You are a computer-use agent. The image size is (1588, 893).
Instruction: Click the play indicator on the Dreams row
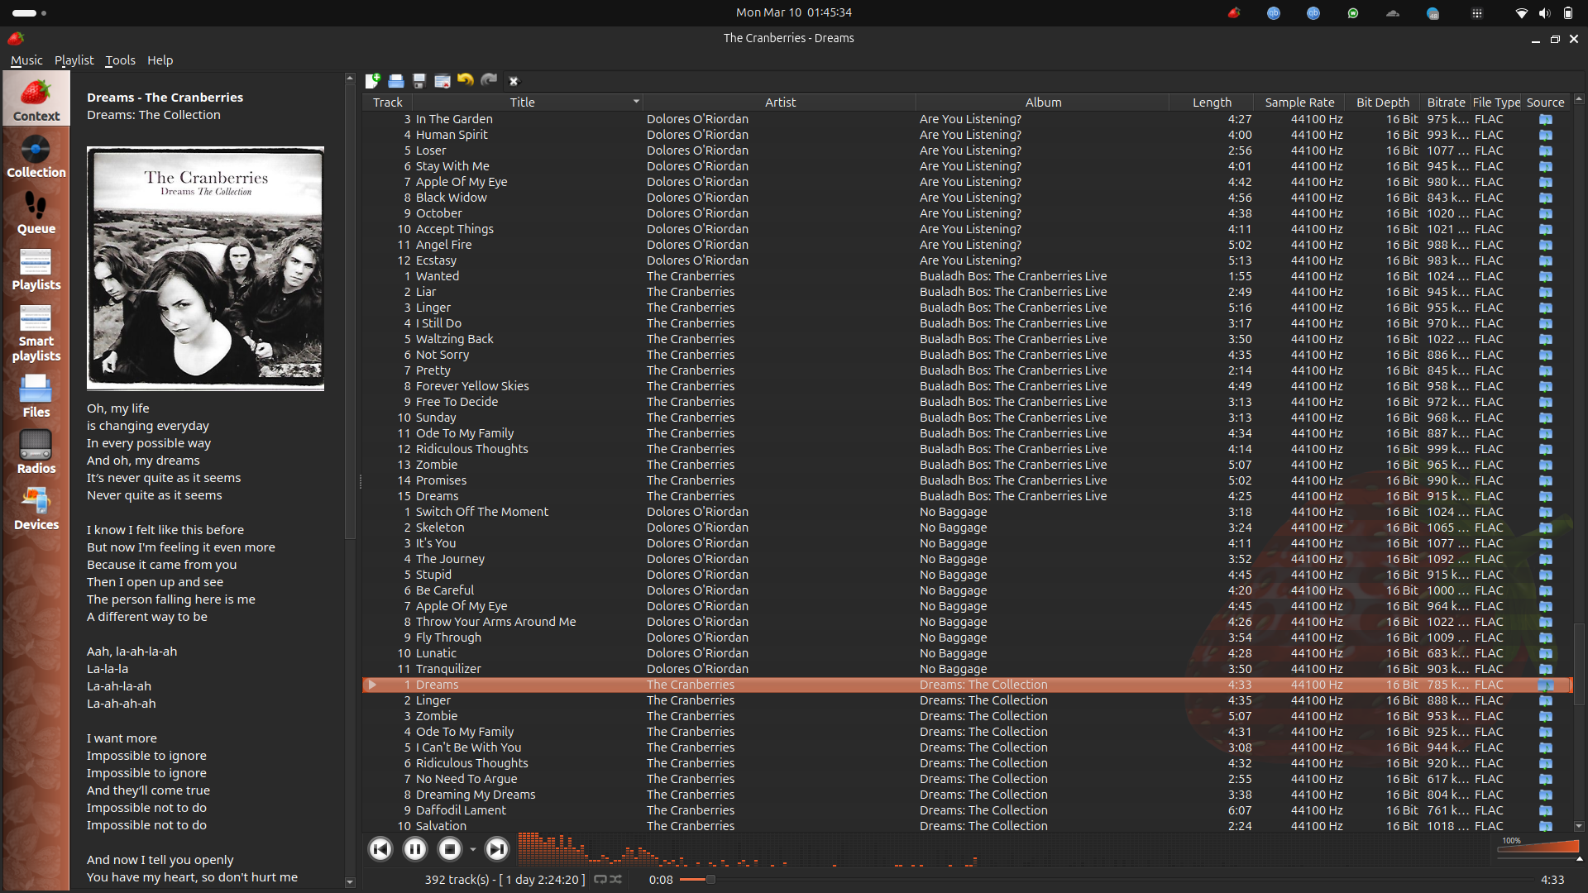pyautogui.click(x=372, y=685)
